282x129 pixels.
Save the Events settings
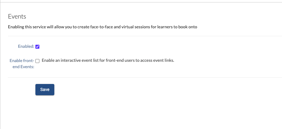coord(45,89)
